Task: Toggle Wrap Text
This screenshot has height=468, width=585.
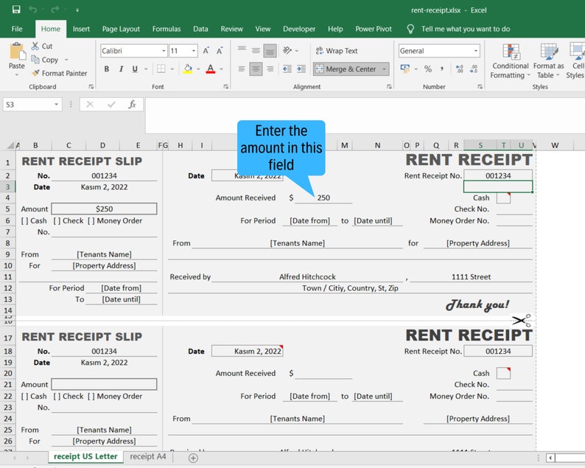Action: tap(336, 50)
